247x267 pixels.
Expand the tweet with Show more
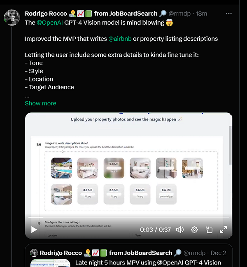pos(40,103)
